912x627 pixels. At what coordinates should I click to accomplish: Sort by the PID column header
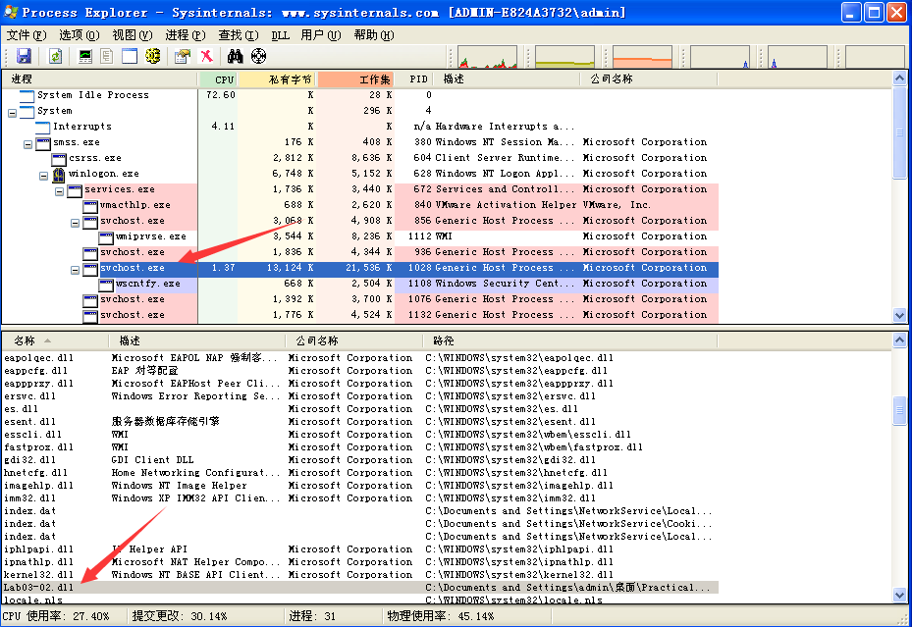pos(416,79)
